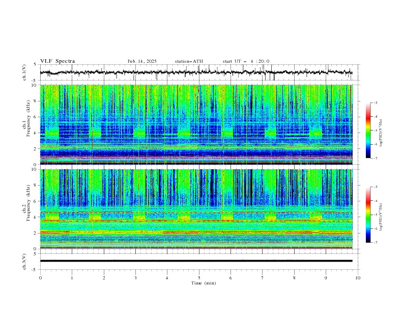Screen dimensions: 403x312
Task: Click time axis tick label "1"
Action: pyautogui.click(x=72, y=278)
